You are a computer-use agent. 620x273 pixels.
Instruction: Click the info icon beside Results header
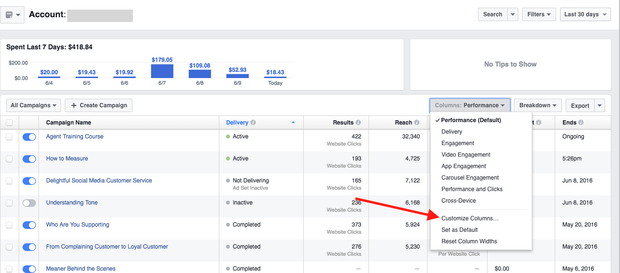[x=358, y=123]
